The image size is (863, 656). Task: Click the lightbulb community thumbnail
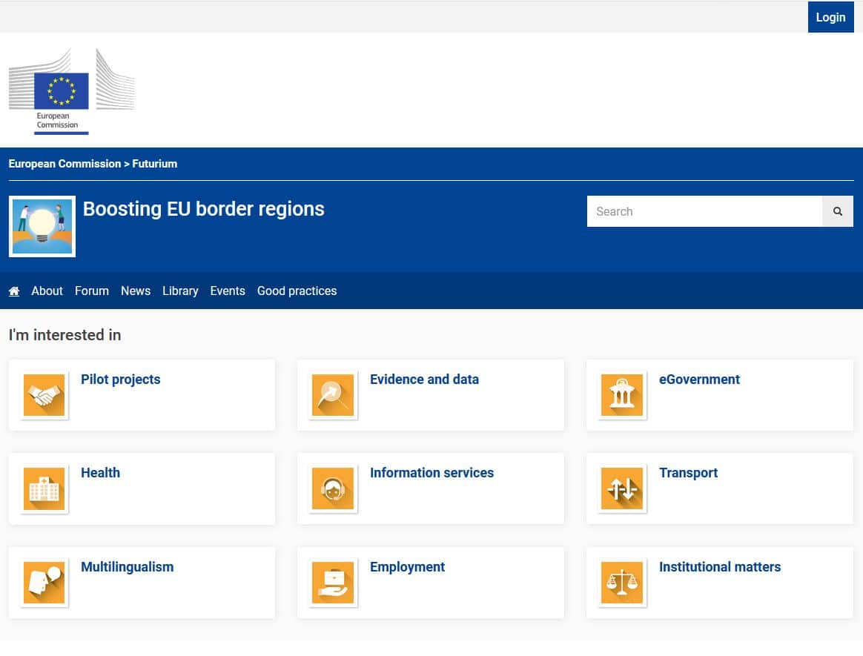[42, 226]
